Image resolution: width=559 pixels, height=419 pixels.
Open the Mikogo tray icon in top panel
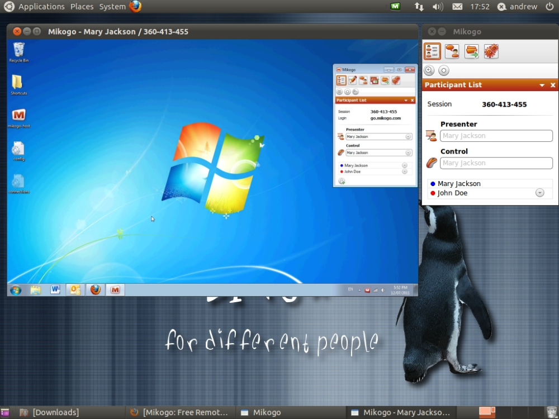tap(395, 6)
